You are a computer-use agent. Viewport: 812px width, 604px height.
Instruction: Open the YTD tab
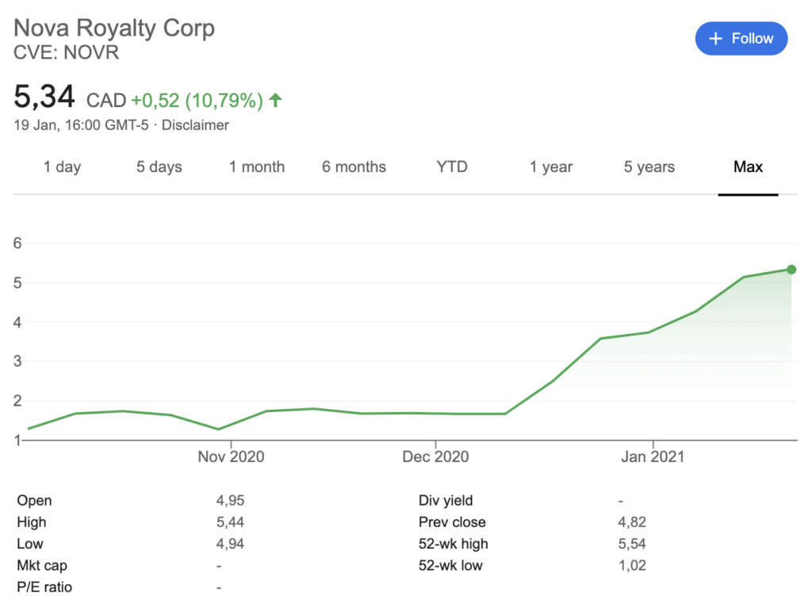pos(452,167)
